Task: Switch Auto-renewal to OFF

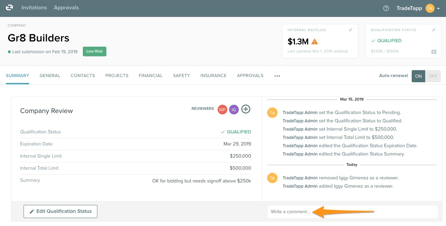Action: (433, 76)
